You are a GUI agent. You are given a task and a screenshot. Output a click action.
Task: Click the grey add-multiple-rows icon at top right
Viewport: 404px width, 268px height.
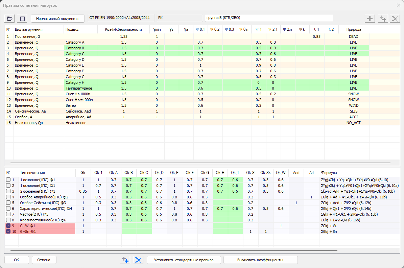(x=382, y=19)
